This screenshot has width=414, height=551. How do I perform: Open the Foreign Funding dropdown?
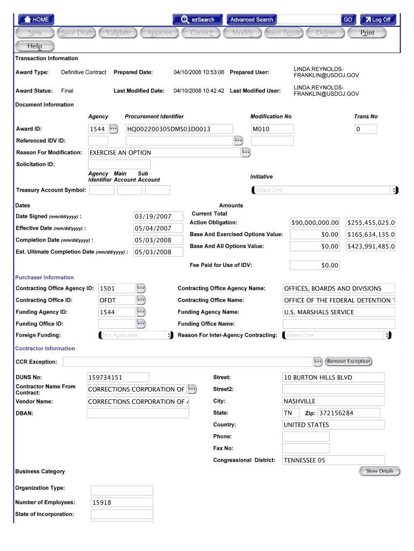[136, 335]
